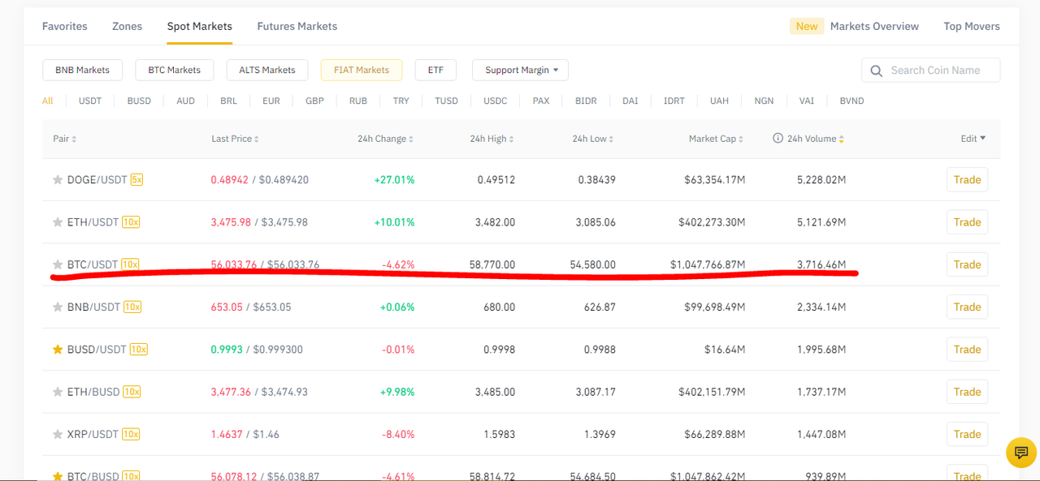1040x481 pixels.
Task: Switch to the Zones tab
Action: pos(127,26)
